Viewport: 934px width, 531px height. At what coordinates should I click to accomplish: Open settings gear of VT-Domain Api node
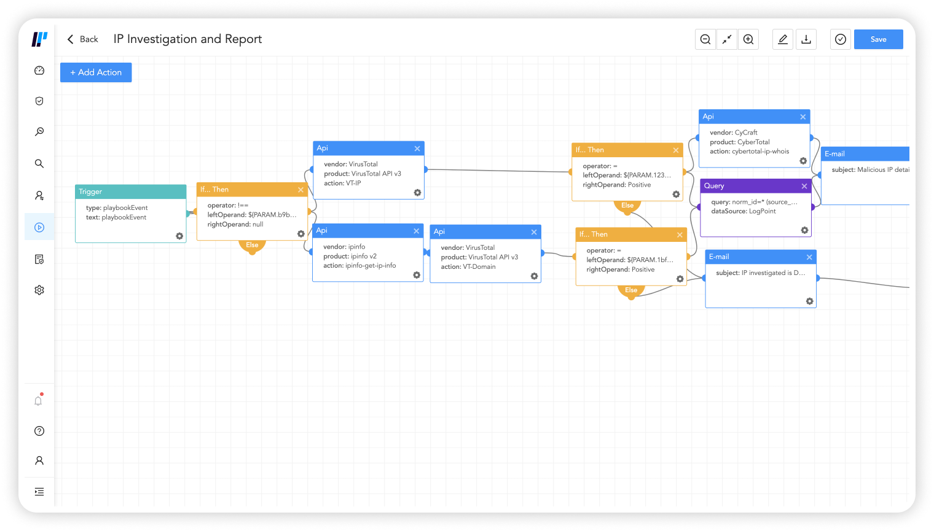coord(534,276)
